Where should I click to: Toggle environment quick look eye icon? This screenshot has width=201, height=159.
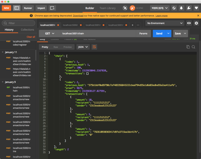pos(189,23)
